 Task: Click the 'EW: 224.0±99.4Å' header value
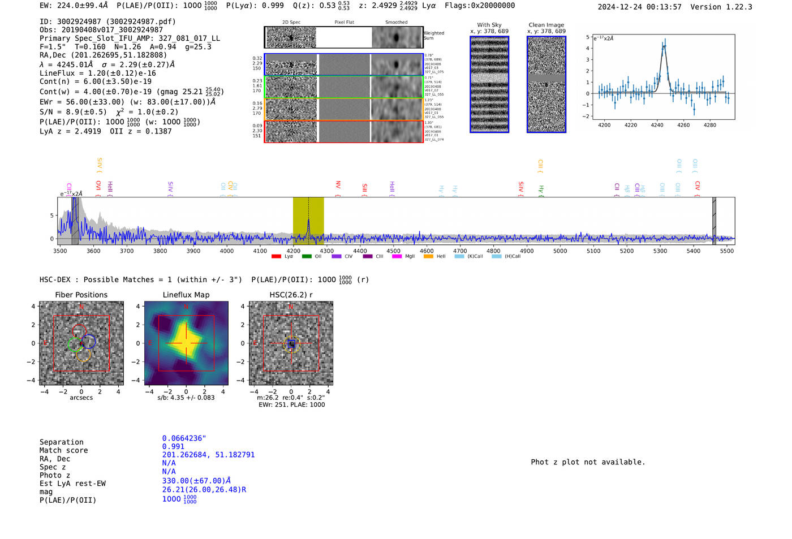point(74,6)
